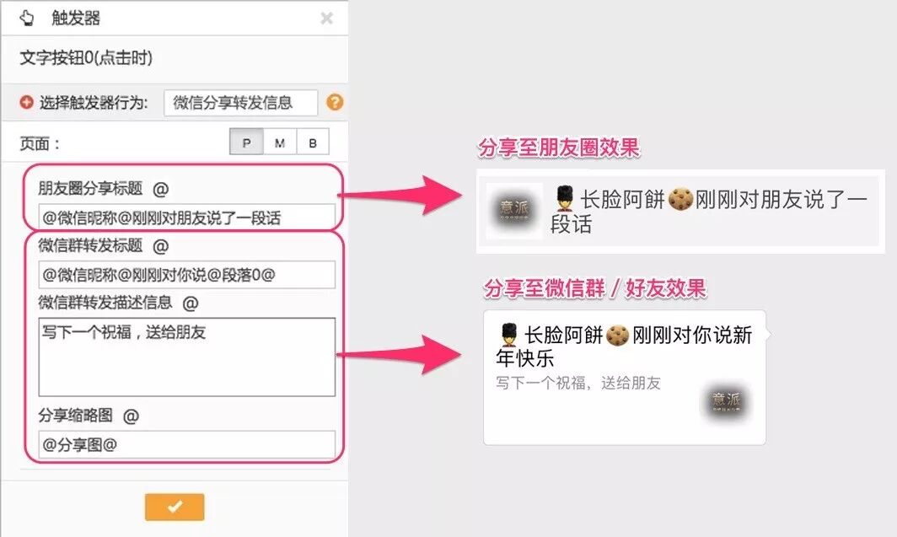Close the 触发器 panel
The image size is (897, 537).
pyautogui.click(x=326, y=19)
